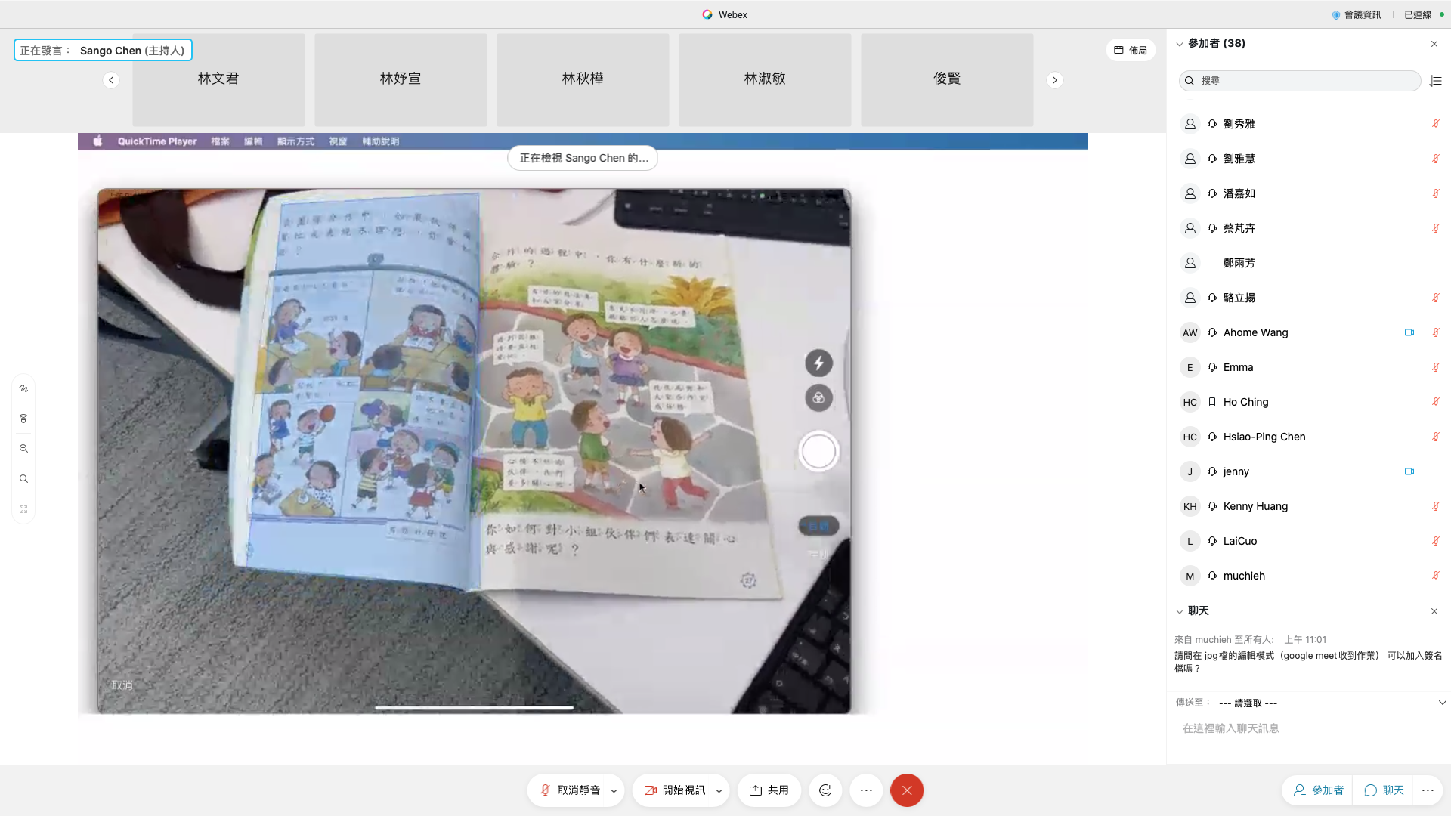Open the audio options dropdown arrow
Image resolution: width=1451 pixels, height=816 pixels.
point(614,791)
